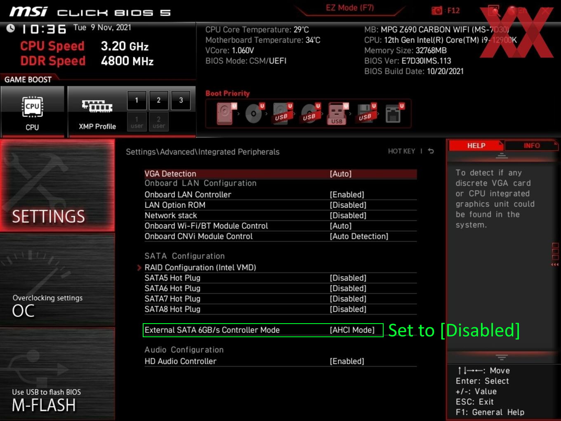Change Onboard Wi-Fi/BT Module Control value
The width and height of the screenshot is (561, 421).
click(341, 226)
